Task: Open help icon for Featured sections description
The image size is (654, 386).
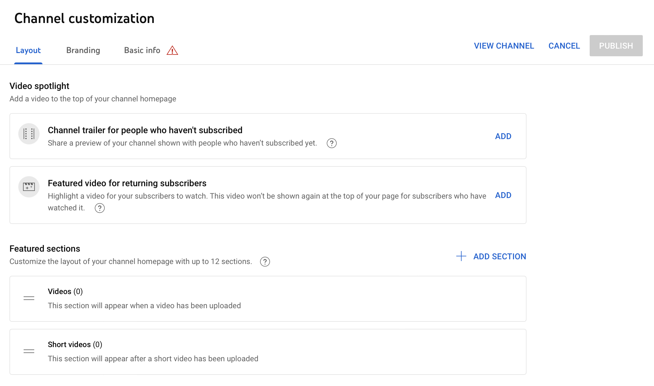Action: tap(265, 262)
